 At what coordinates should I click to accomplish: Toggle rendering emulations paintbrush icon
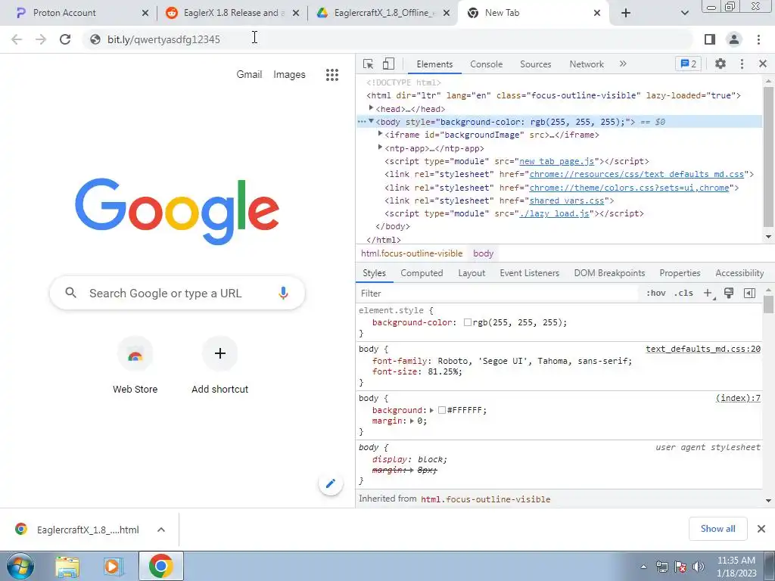coord(729,293)
